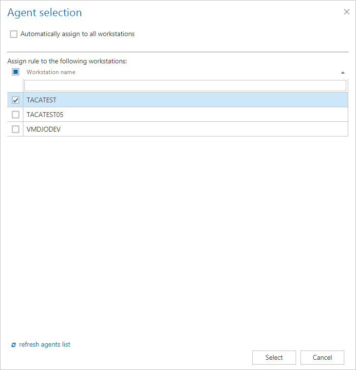356x370 pixels.
Task: Close the Agent selection dialog
Action: coord(347,12)
